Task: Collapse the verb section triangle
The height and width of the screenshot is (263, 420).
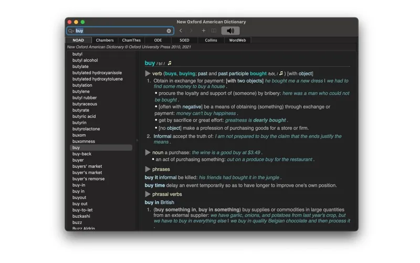Action: [x=148, y=73]
